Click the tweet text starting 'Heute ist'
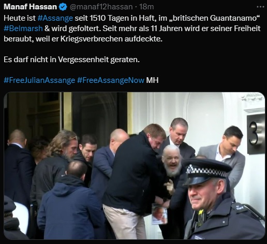Image resolution: width=267 pixels, height=244 pixels. (x=132, y=28)
